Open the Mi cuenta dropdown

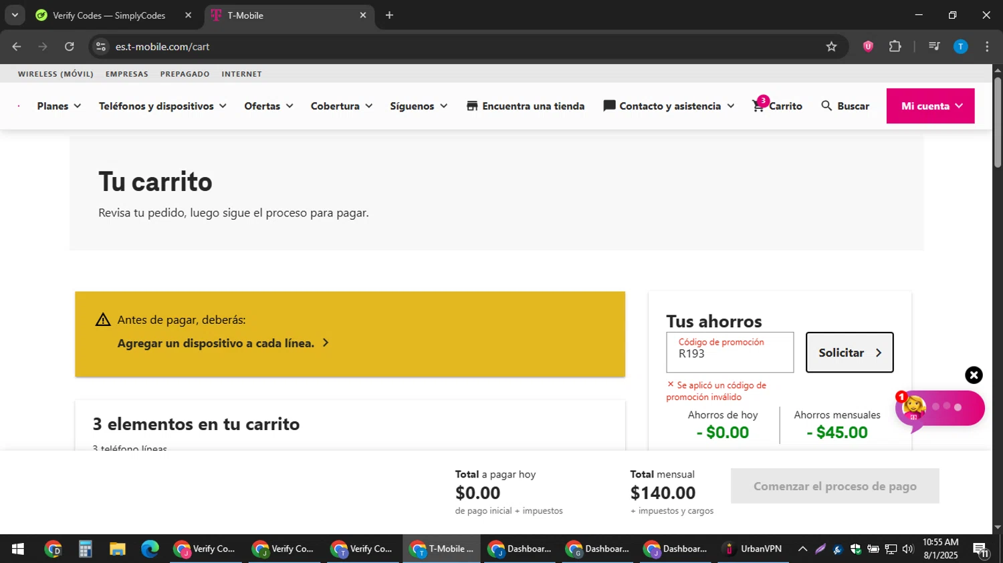pyautogui.click(x=930, y=106)
